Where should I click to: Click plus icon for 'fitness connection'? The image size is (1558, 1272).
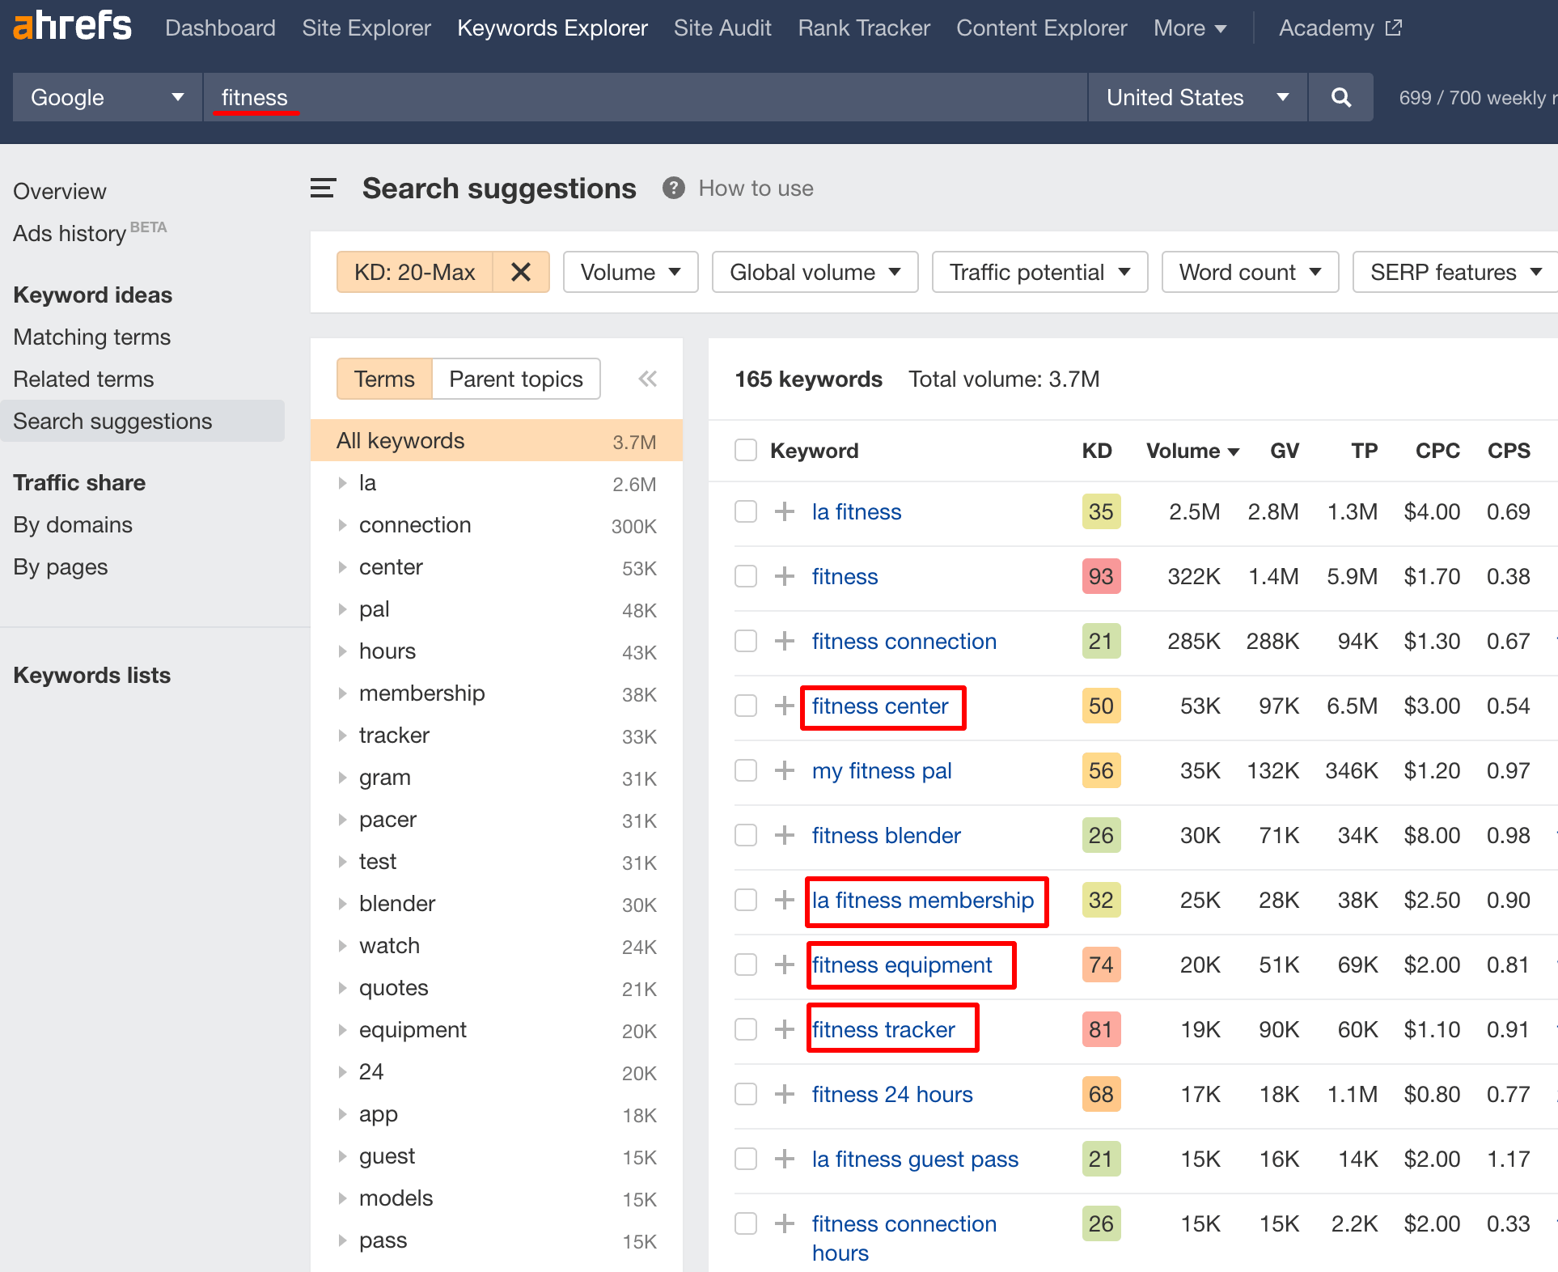click(x=784, y=641)
